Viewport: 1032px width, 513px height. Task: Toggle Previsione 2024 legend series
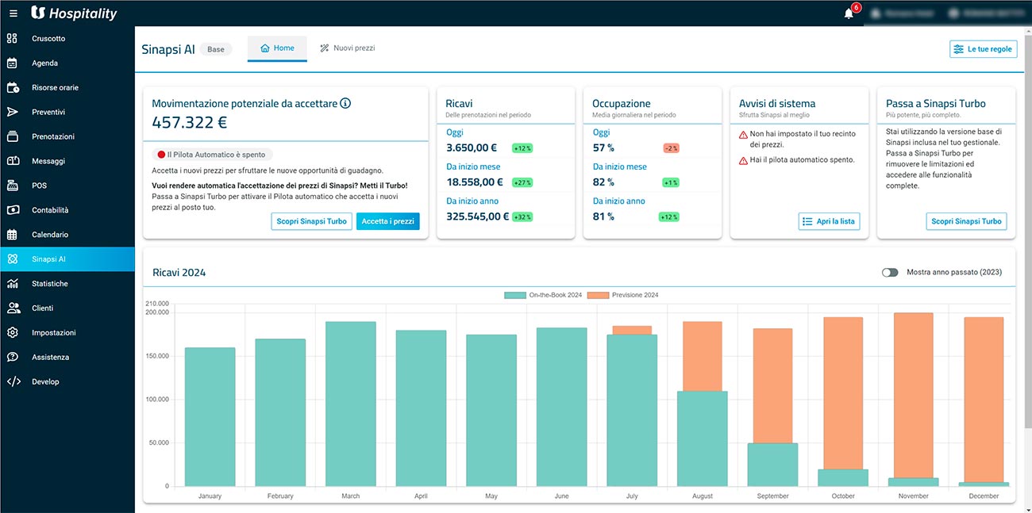point(623,295)
